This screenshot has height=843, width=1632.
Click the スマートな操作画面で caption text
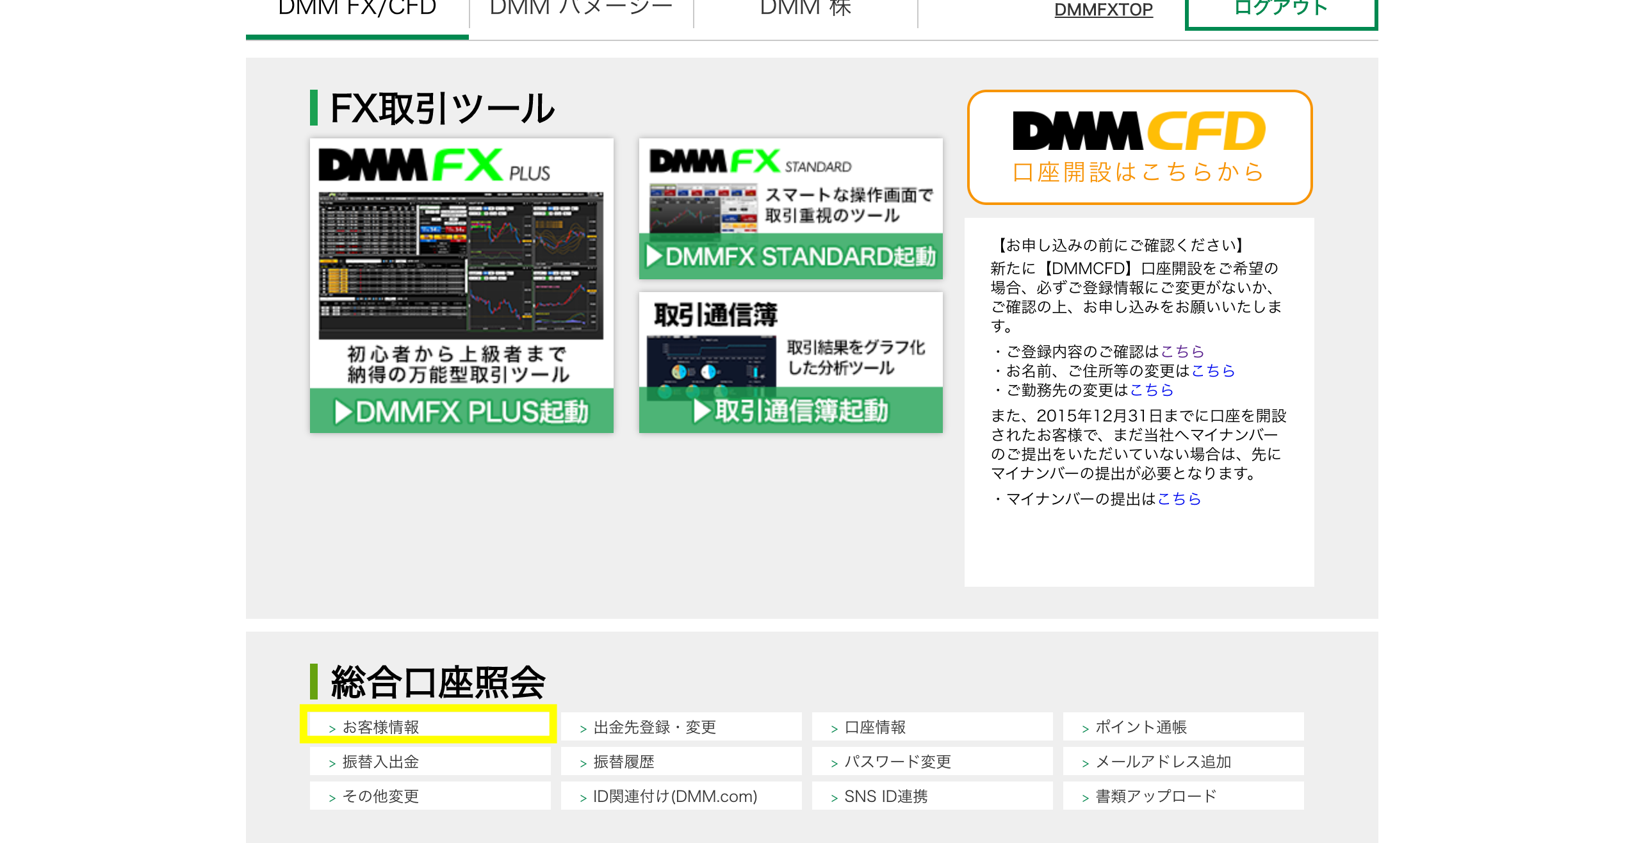point(849,195)
